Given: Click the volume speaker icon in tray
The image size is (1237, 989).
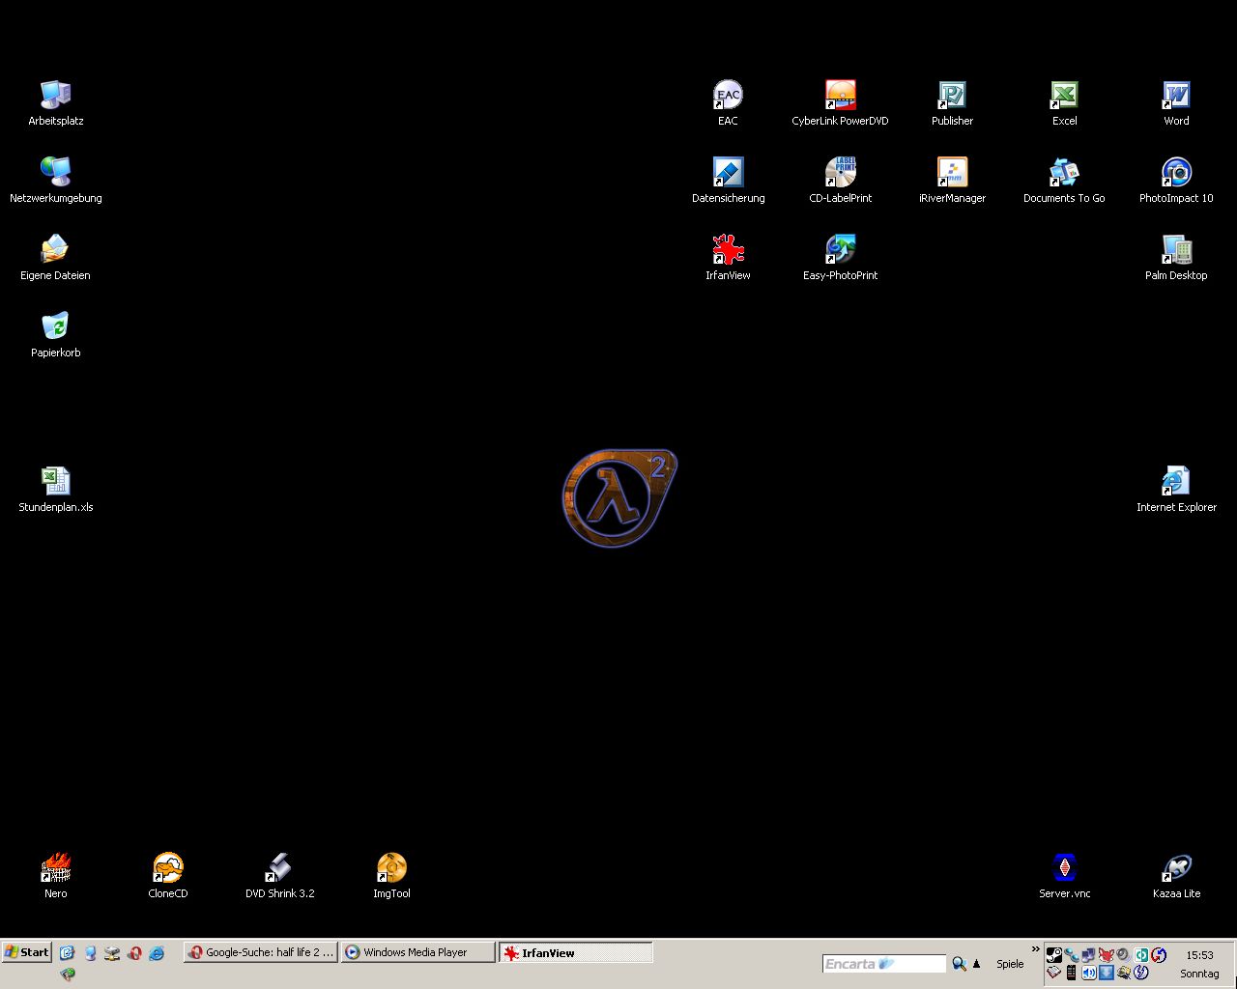Looking at the screenshot, I should point(1088,973).
